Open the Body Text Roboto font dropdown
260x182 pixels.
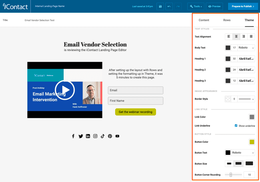click(246, 48)
